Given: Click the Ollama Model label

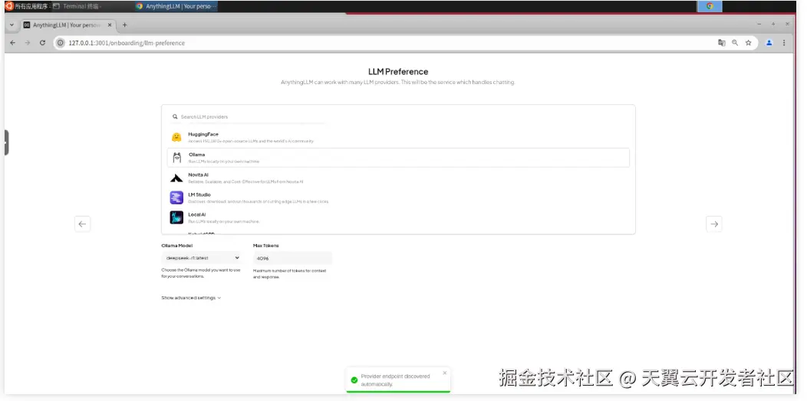Looking at the screenshot, I should 176,246.
